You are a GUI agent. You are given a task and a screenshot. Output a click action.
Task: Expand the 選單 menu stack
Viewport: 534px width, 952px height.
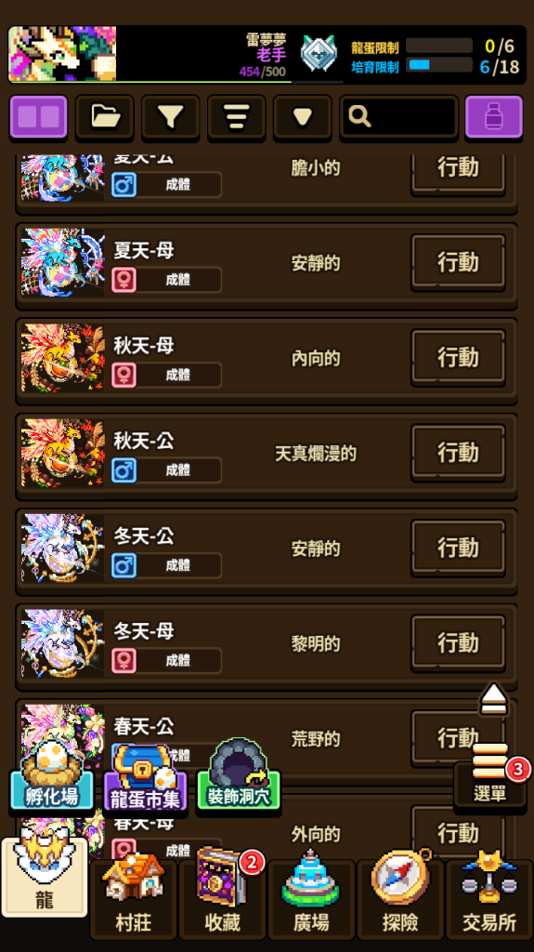490,774
